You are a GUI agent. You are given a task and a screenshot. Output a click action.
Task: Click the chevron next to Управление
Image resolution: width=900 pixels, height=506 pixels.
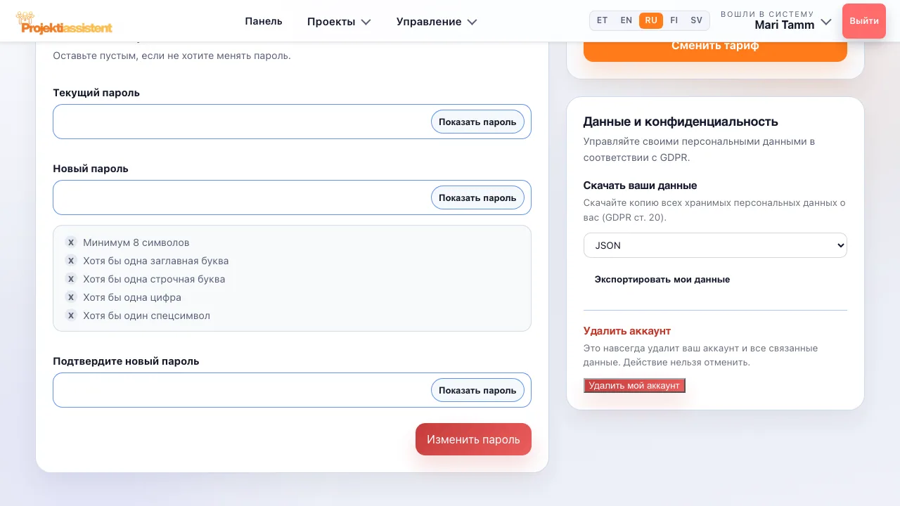[x=472, y=22]
